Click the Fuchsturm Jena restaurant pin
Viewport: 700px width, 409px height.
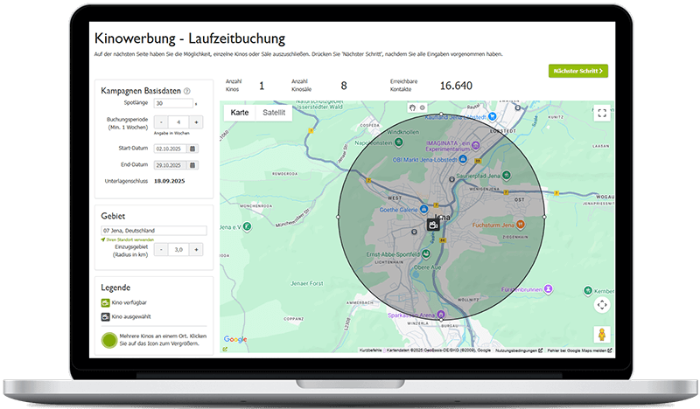(x=520, y=225)
